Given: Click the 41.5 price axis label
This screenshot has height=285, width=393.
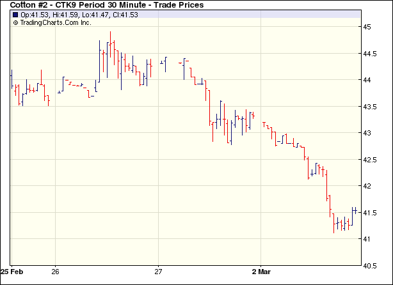Looking at the screenshot, I should (x=371, y=213).
